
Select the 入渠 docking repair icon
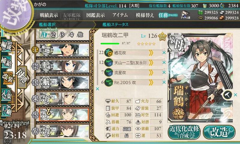click(x=6, y=95)
